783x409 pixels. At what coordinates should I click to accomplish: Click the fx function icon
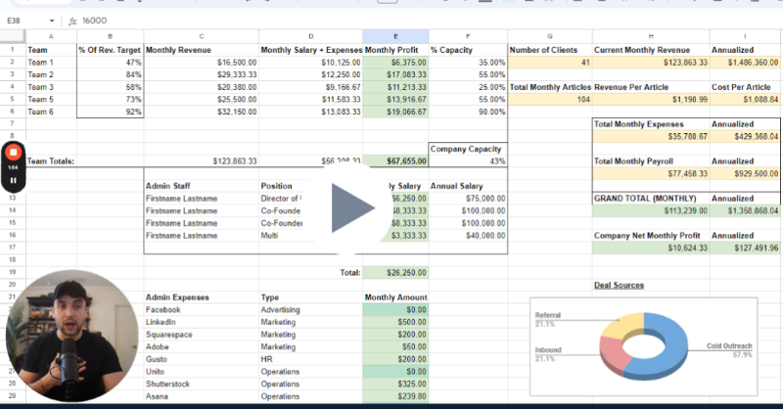(x=72, y=21)
